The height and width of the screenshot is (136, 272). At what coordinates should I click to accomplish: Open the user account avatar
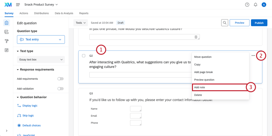[x=264, y=5]
